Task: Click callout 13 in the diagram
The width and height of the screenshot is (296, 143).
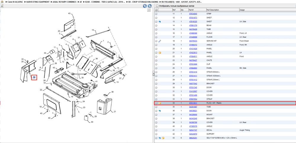Action: point(118,82)
